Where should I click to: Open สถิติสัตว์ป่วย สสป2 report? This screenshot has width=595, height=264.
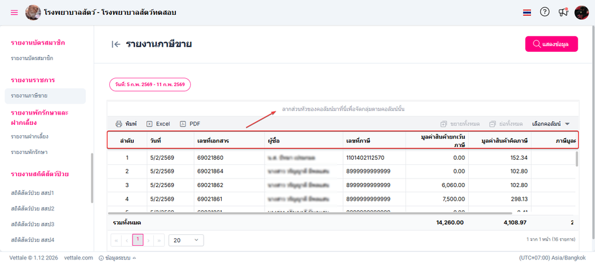[x=32, y=208]
